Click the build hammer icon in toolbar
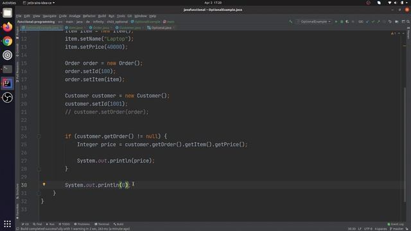Viewport: 411px width, 231px height. click(x=291, y=22)
